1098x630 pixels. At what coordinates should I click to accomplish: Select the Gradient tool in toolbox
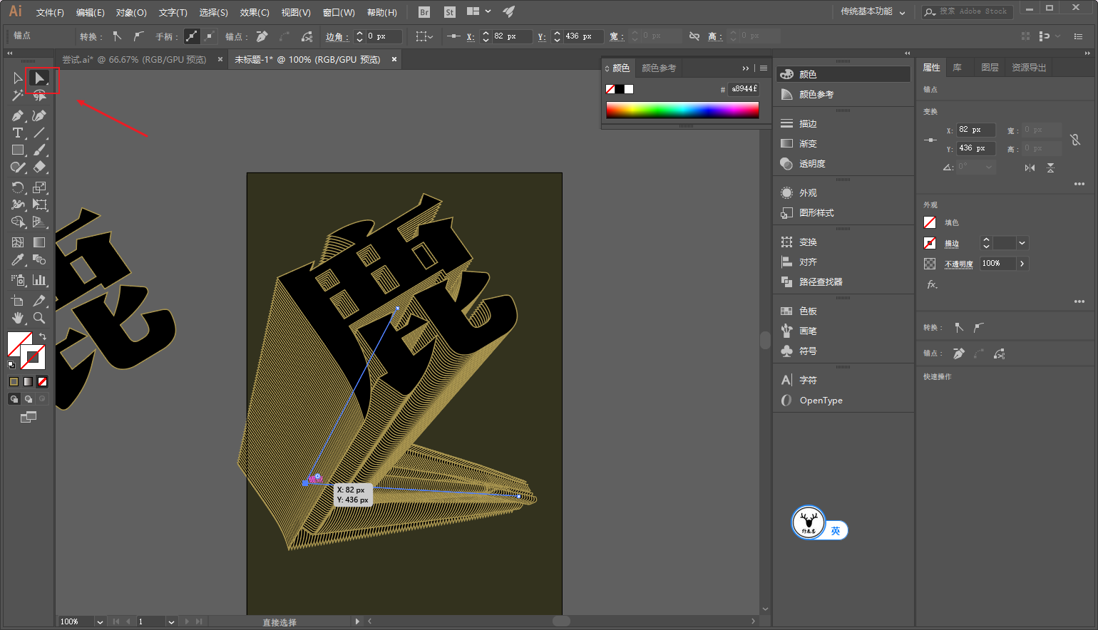(x=39, y=242)
